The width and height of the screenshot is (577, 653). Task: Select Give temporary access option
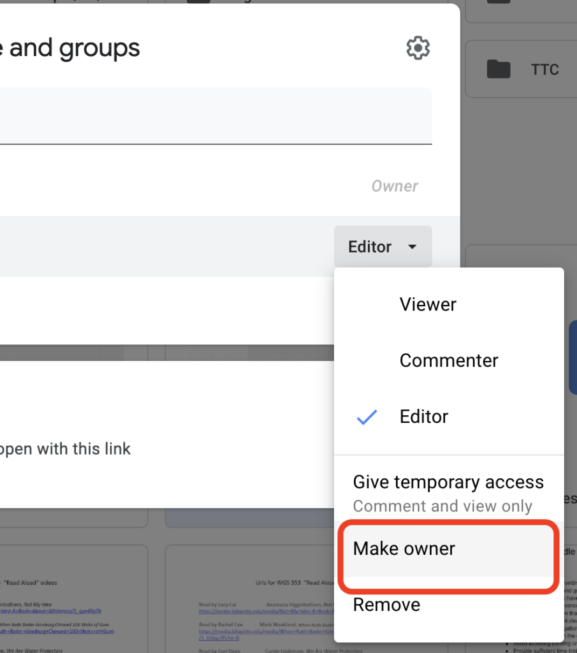pyautogui.click(x=448, y=482)
